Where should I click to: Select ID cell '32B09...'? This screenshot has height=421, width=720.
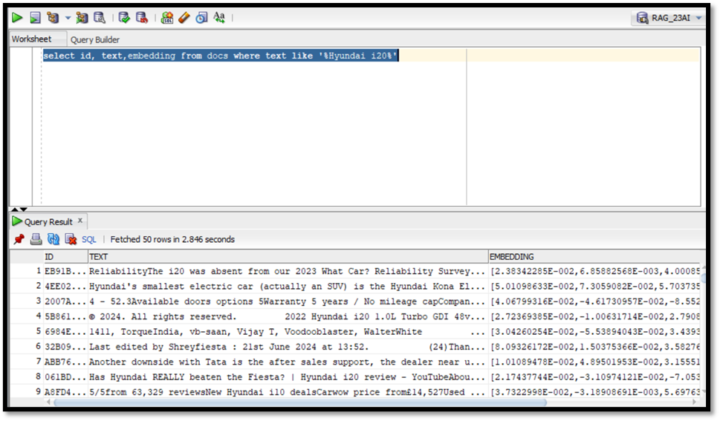[x=65, y=347]
